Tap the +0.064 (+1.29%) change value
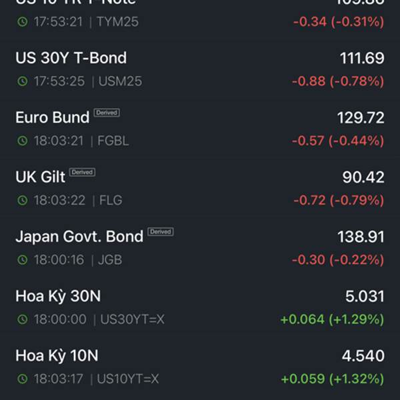 332,319
